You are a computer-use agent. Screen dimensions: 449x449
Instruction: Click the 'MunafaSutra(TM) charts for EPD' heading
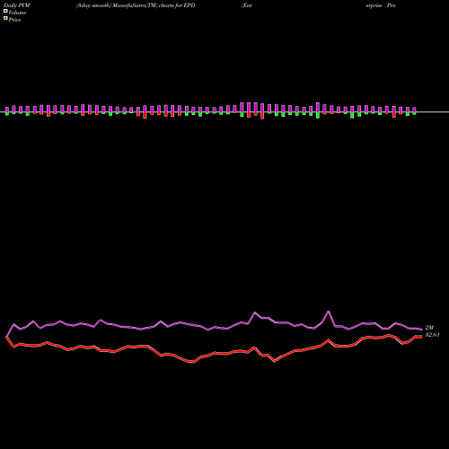pos(154,5)
